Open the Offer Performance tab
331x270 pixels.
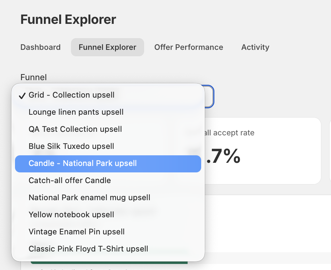189,47
